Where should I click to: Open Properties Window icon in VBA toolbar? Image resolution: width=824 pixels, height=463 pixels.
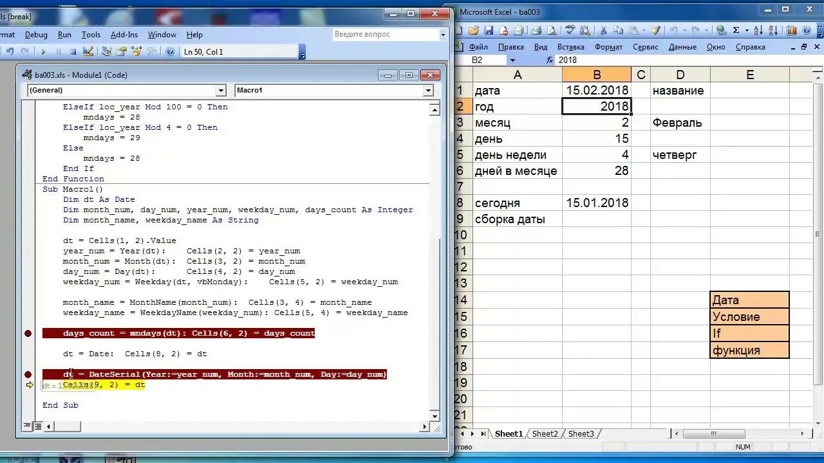[122, 51]
